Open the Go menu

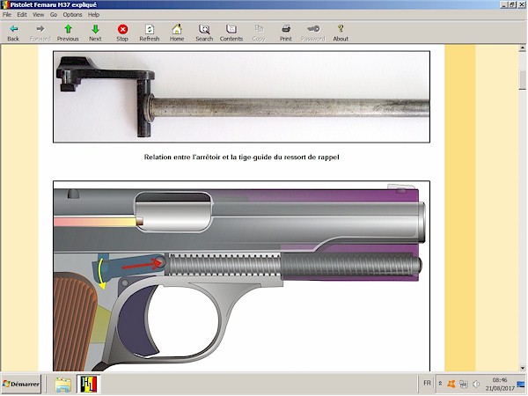click(x=54, y=14)
